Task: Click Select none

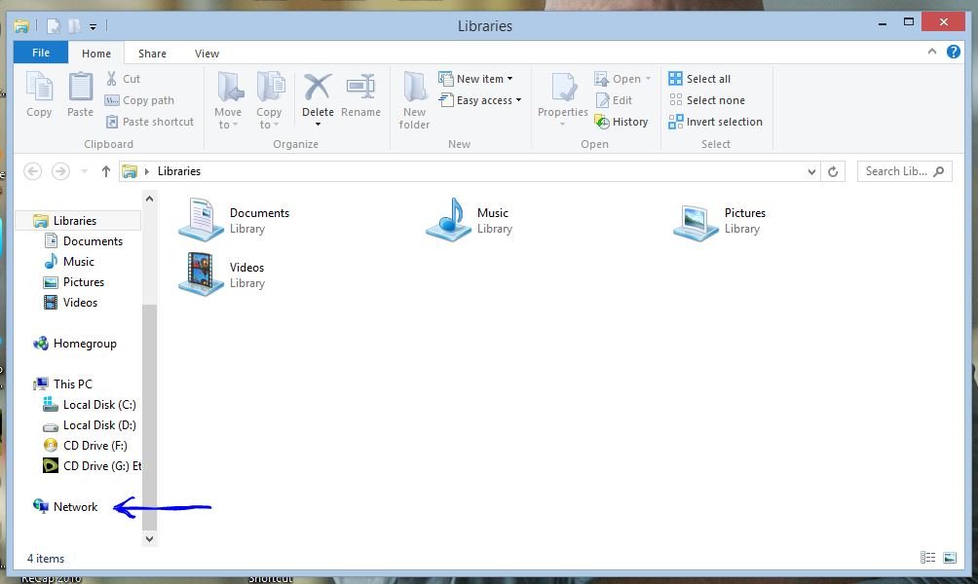Action: [706, 100]
